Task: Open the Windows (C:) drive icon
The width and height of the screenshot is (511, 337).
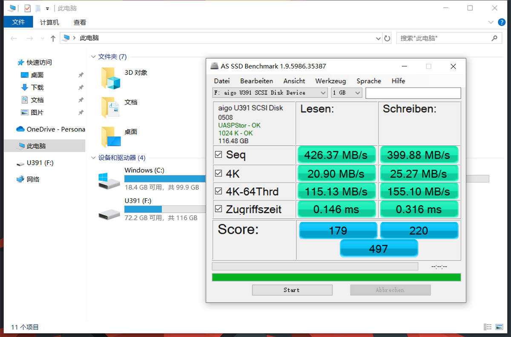Action: click(109, 181)
